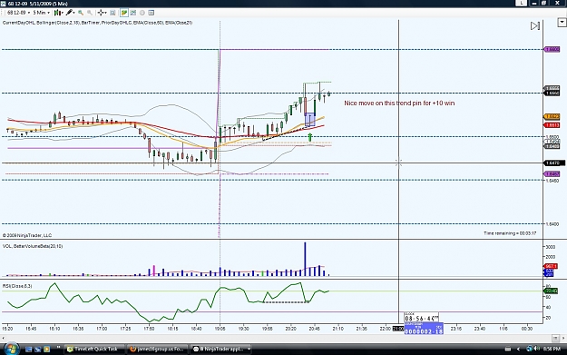This screenshot has width=567, height=355.
Task: Click the red EMA price marker on axis
Action: (552, 125)
